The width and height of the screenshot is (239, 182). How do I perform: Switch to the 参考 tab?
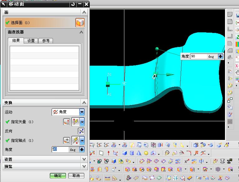point(46,41)
